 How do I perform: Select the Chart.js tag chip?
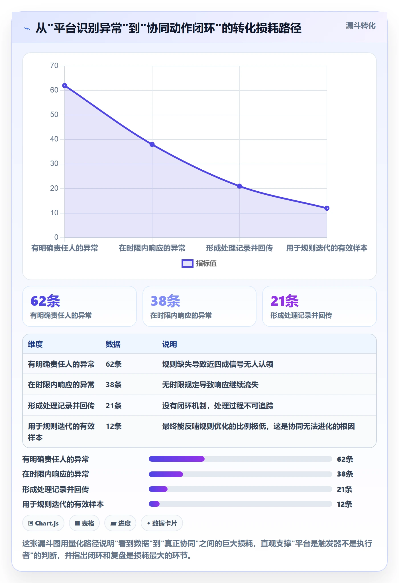(43, 523)
